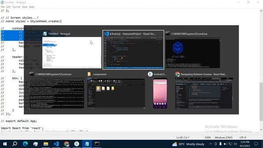This screenshot has height=148, width=263.
Task: Click the 'Windows (CRLF)' status entry
Action: point(224,137)
